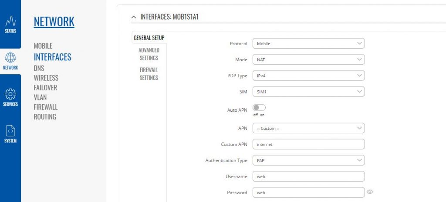Open the Mode dropdown set to NAT

click(308, 60)
